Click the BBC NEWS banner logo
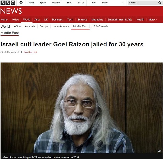Screen dimensions: 163x159 pos(11,11)
